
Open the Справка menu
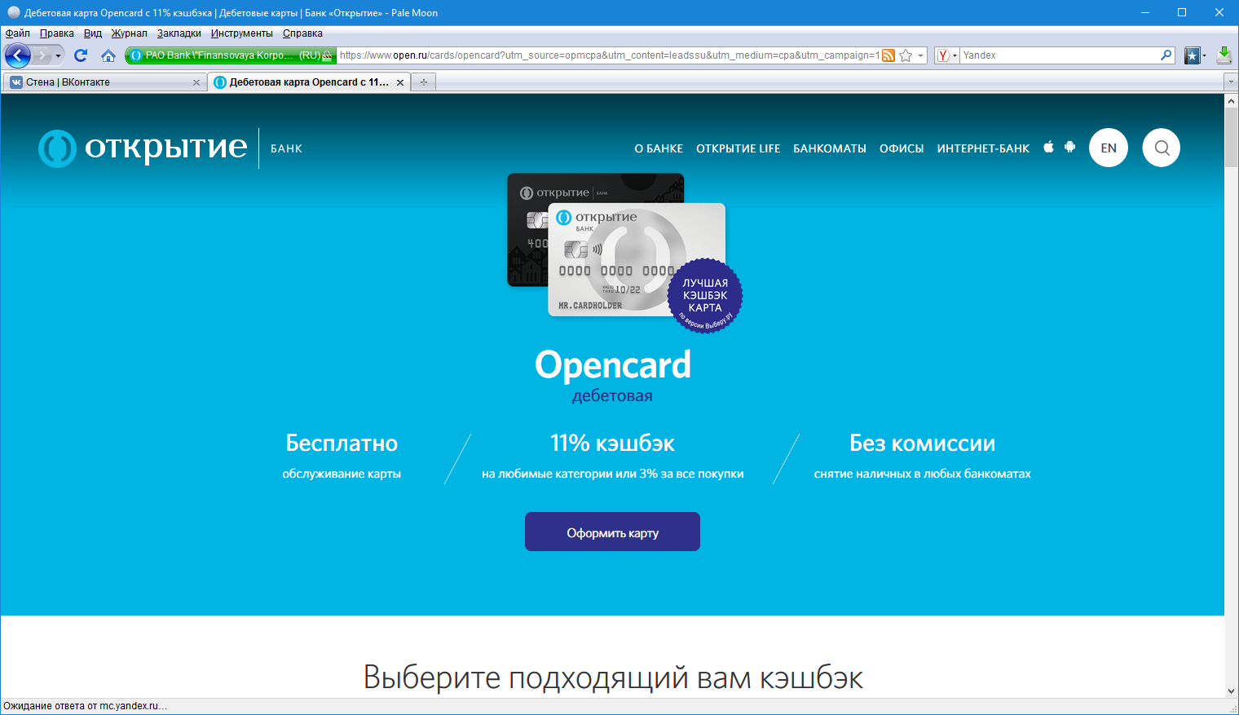pos(302,33)
